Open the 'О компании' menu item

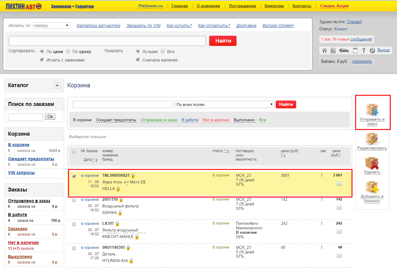208,6
